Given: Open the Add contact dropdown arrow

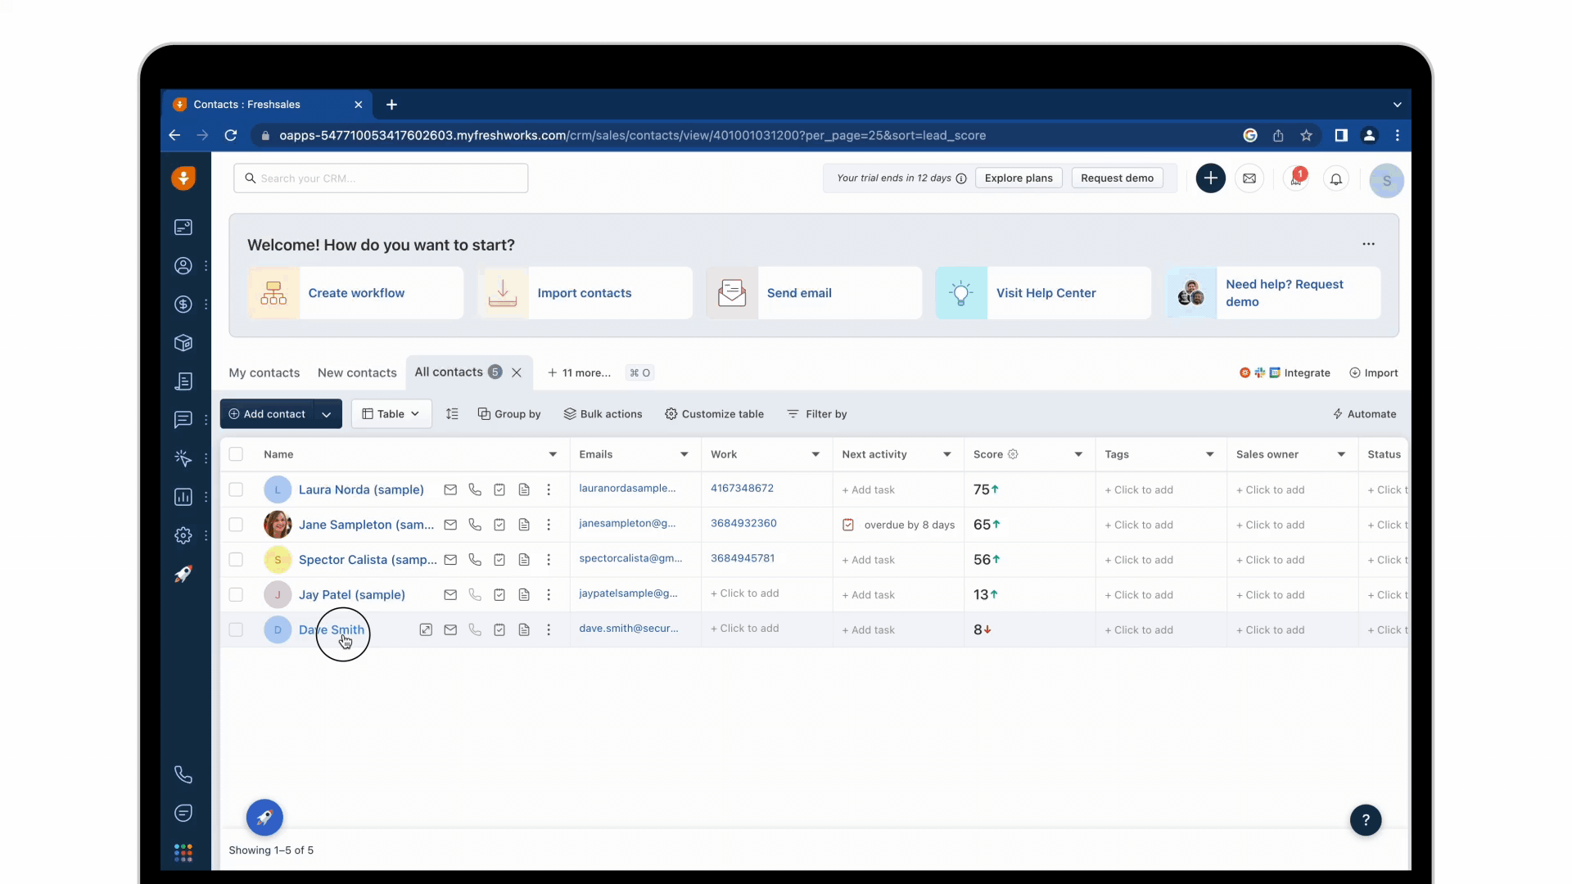Looking at the screenshot, I should tap(327, 414).
